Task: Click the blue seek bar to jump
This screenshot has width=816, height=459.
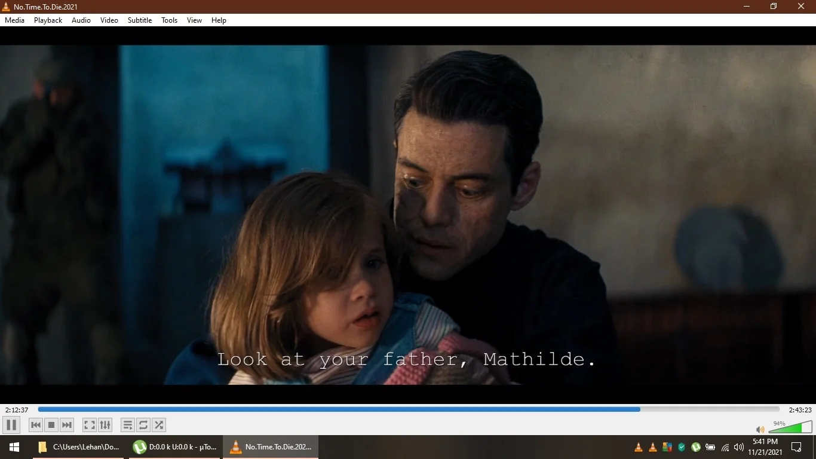Action: 409,409
